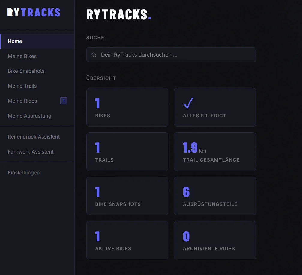Click the RyTracks sidebar logo
The height and width of the screenshot is (275, 302).
34,13
